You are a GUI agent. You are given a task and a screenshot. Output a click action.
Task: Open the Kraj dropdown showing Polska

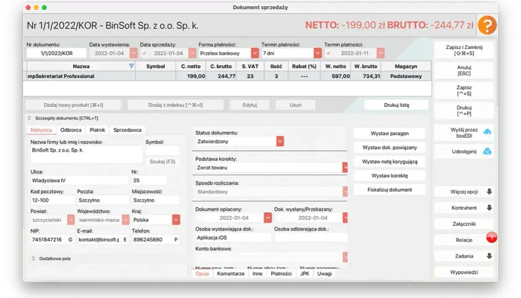click(x=176, y=220)
